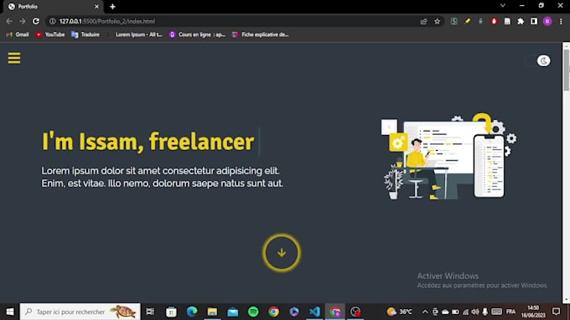Image resolution: width=570 pixels, height=320 pixels.
Task: Open the purple profile avatar
Action: tap(547, 22)
